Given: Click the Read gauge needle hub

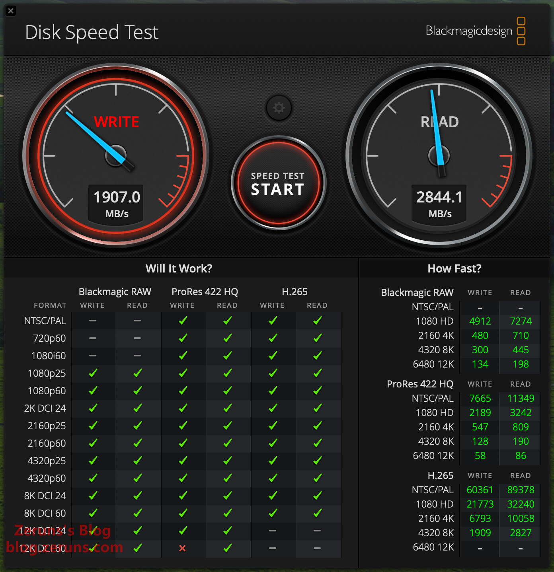Looking at the screenshot, I should click(x=439, y=156).
